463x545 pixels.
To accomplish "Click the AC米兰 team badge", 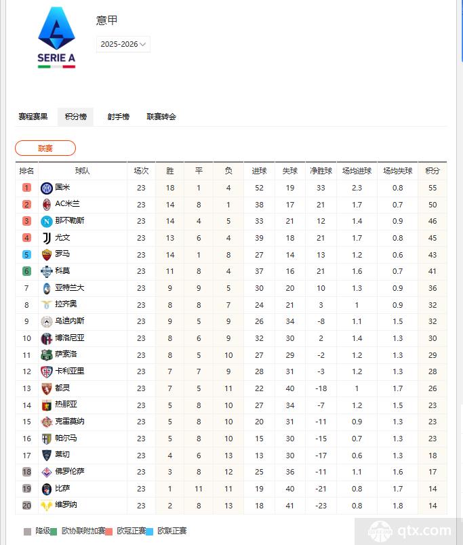I will tap(47, 204).
